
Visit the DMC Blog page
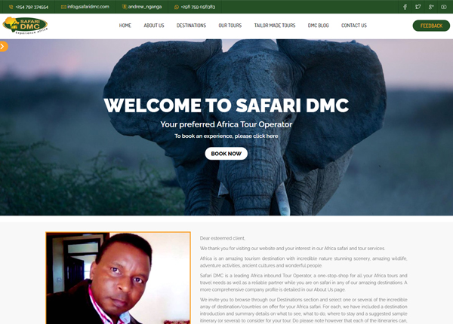319,26
